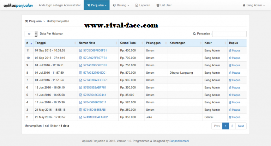Viewport: 271px width, 146px height.
Task: Click trash icon for row 7
Action: pyautogui.click(x=230, y=80)
